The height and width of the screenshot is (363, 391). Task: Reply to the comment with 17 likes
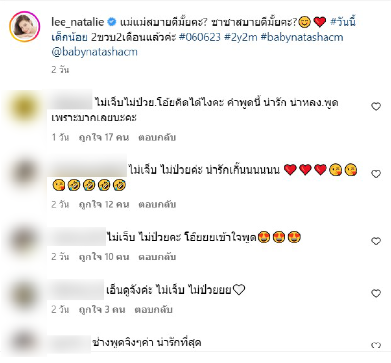tap(157, 137)
